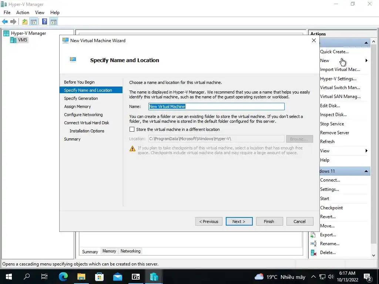Click the network icon in system tray
Viewport: 379px width, 284px height.
322,277
